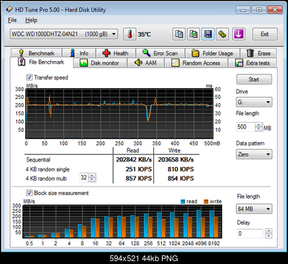Click the save screenshot floppy disk icon

click(x=208, y=34)
